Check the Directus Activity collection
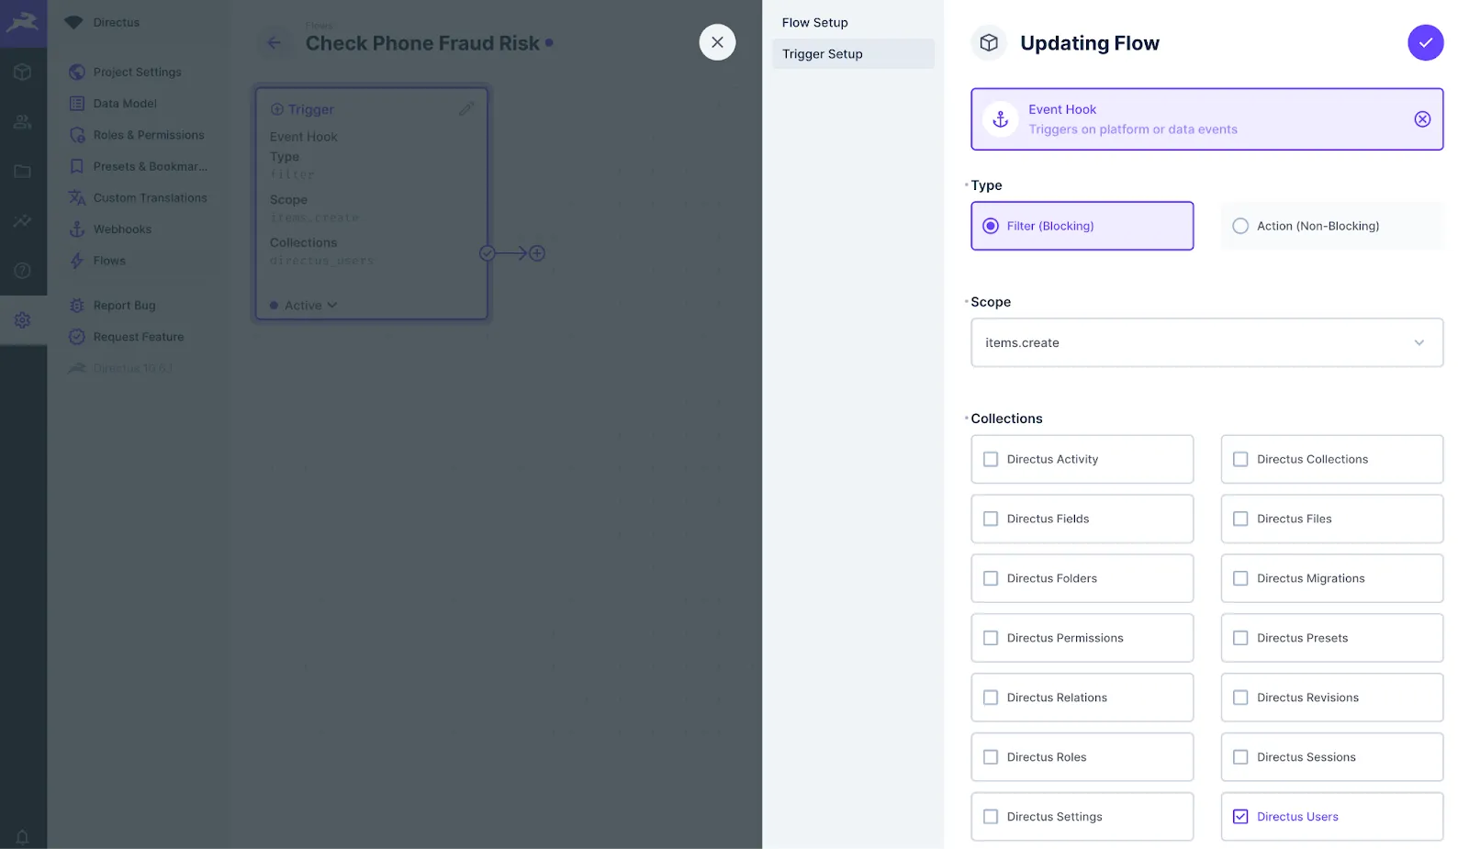 pyautogui.click(x=990, y=459)
